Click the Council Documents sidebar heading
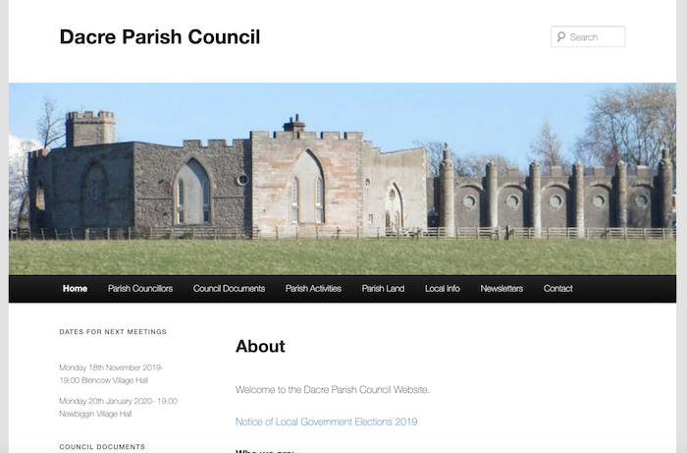This screenshot has height=453, width=687. pos(102,447)
